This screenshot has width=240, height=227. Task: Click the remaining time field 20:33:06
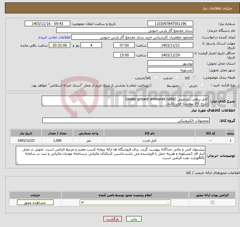point(60,45)
